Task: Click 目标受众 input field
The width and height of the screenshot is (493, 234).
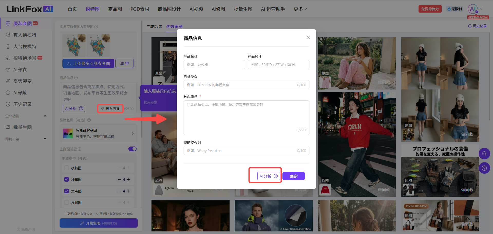Action: [246, 85]
